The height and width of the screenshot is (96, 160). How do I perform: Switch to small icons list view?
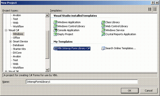[155, 9]
